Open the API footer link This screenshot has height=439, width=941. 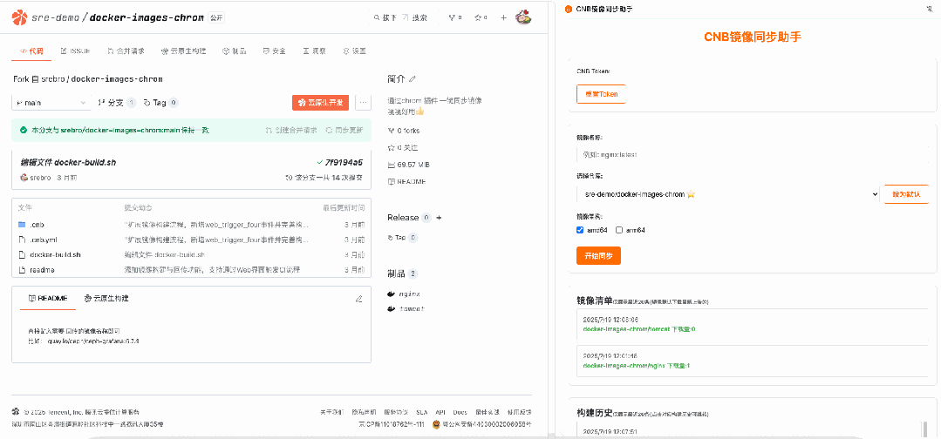(x=440, y=412)
